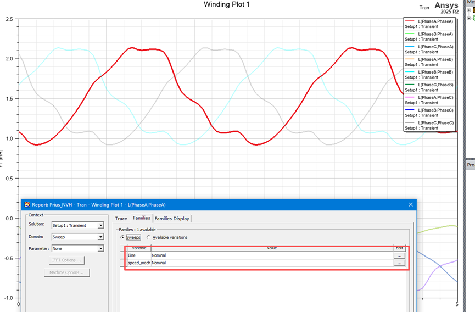Open the Parameter dropdown showing None
This screenshot has height=312, width=475.
click(77, 248)
